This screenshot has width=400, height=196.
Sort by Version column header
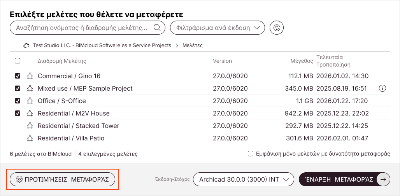(x=223, y=61)
